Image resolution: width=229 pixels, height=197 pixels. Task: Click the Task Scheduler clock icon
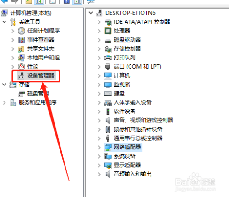point(22,31)
